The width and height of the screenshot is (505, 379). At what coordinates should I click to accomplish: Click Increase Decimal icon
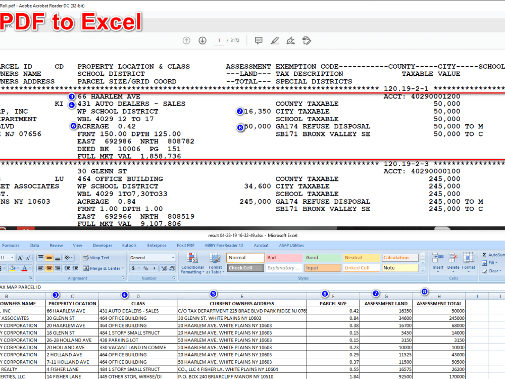point(164,268)
